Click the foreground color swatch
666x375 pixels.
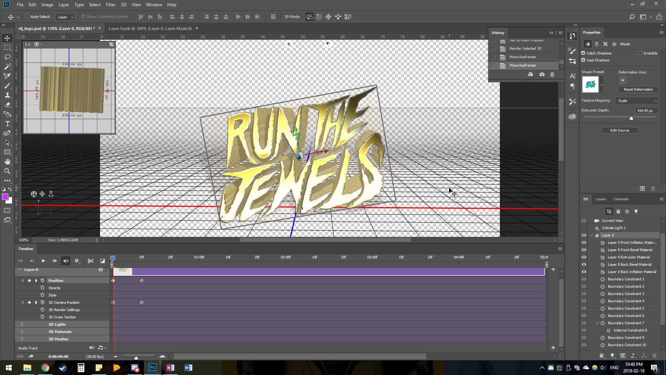(x=5, y=197)
